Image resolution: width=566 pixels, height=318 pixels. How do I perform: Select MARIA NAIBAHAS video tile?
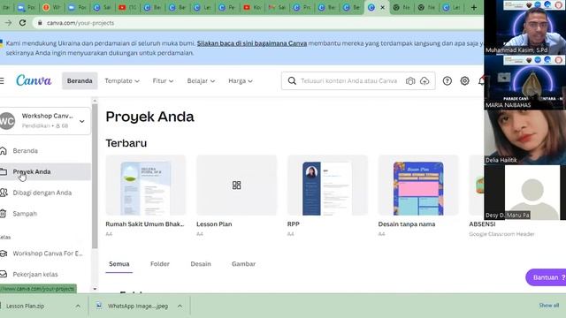tap(524, 82)
